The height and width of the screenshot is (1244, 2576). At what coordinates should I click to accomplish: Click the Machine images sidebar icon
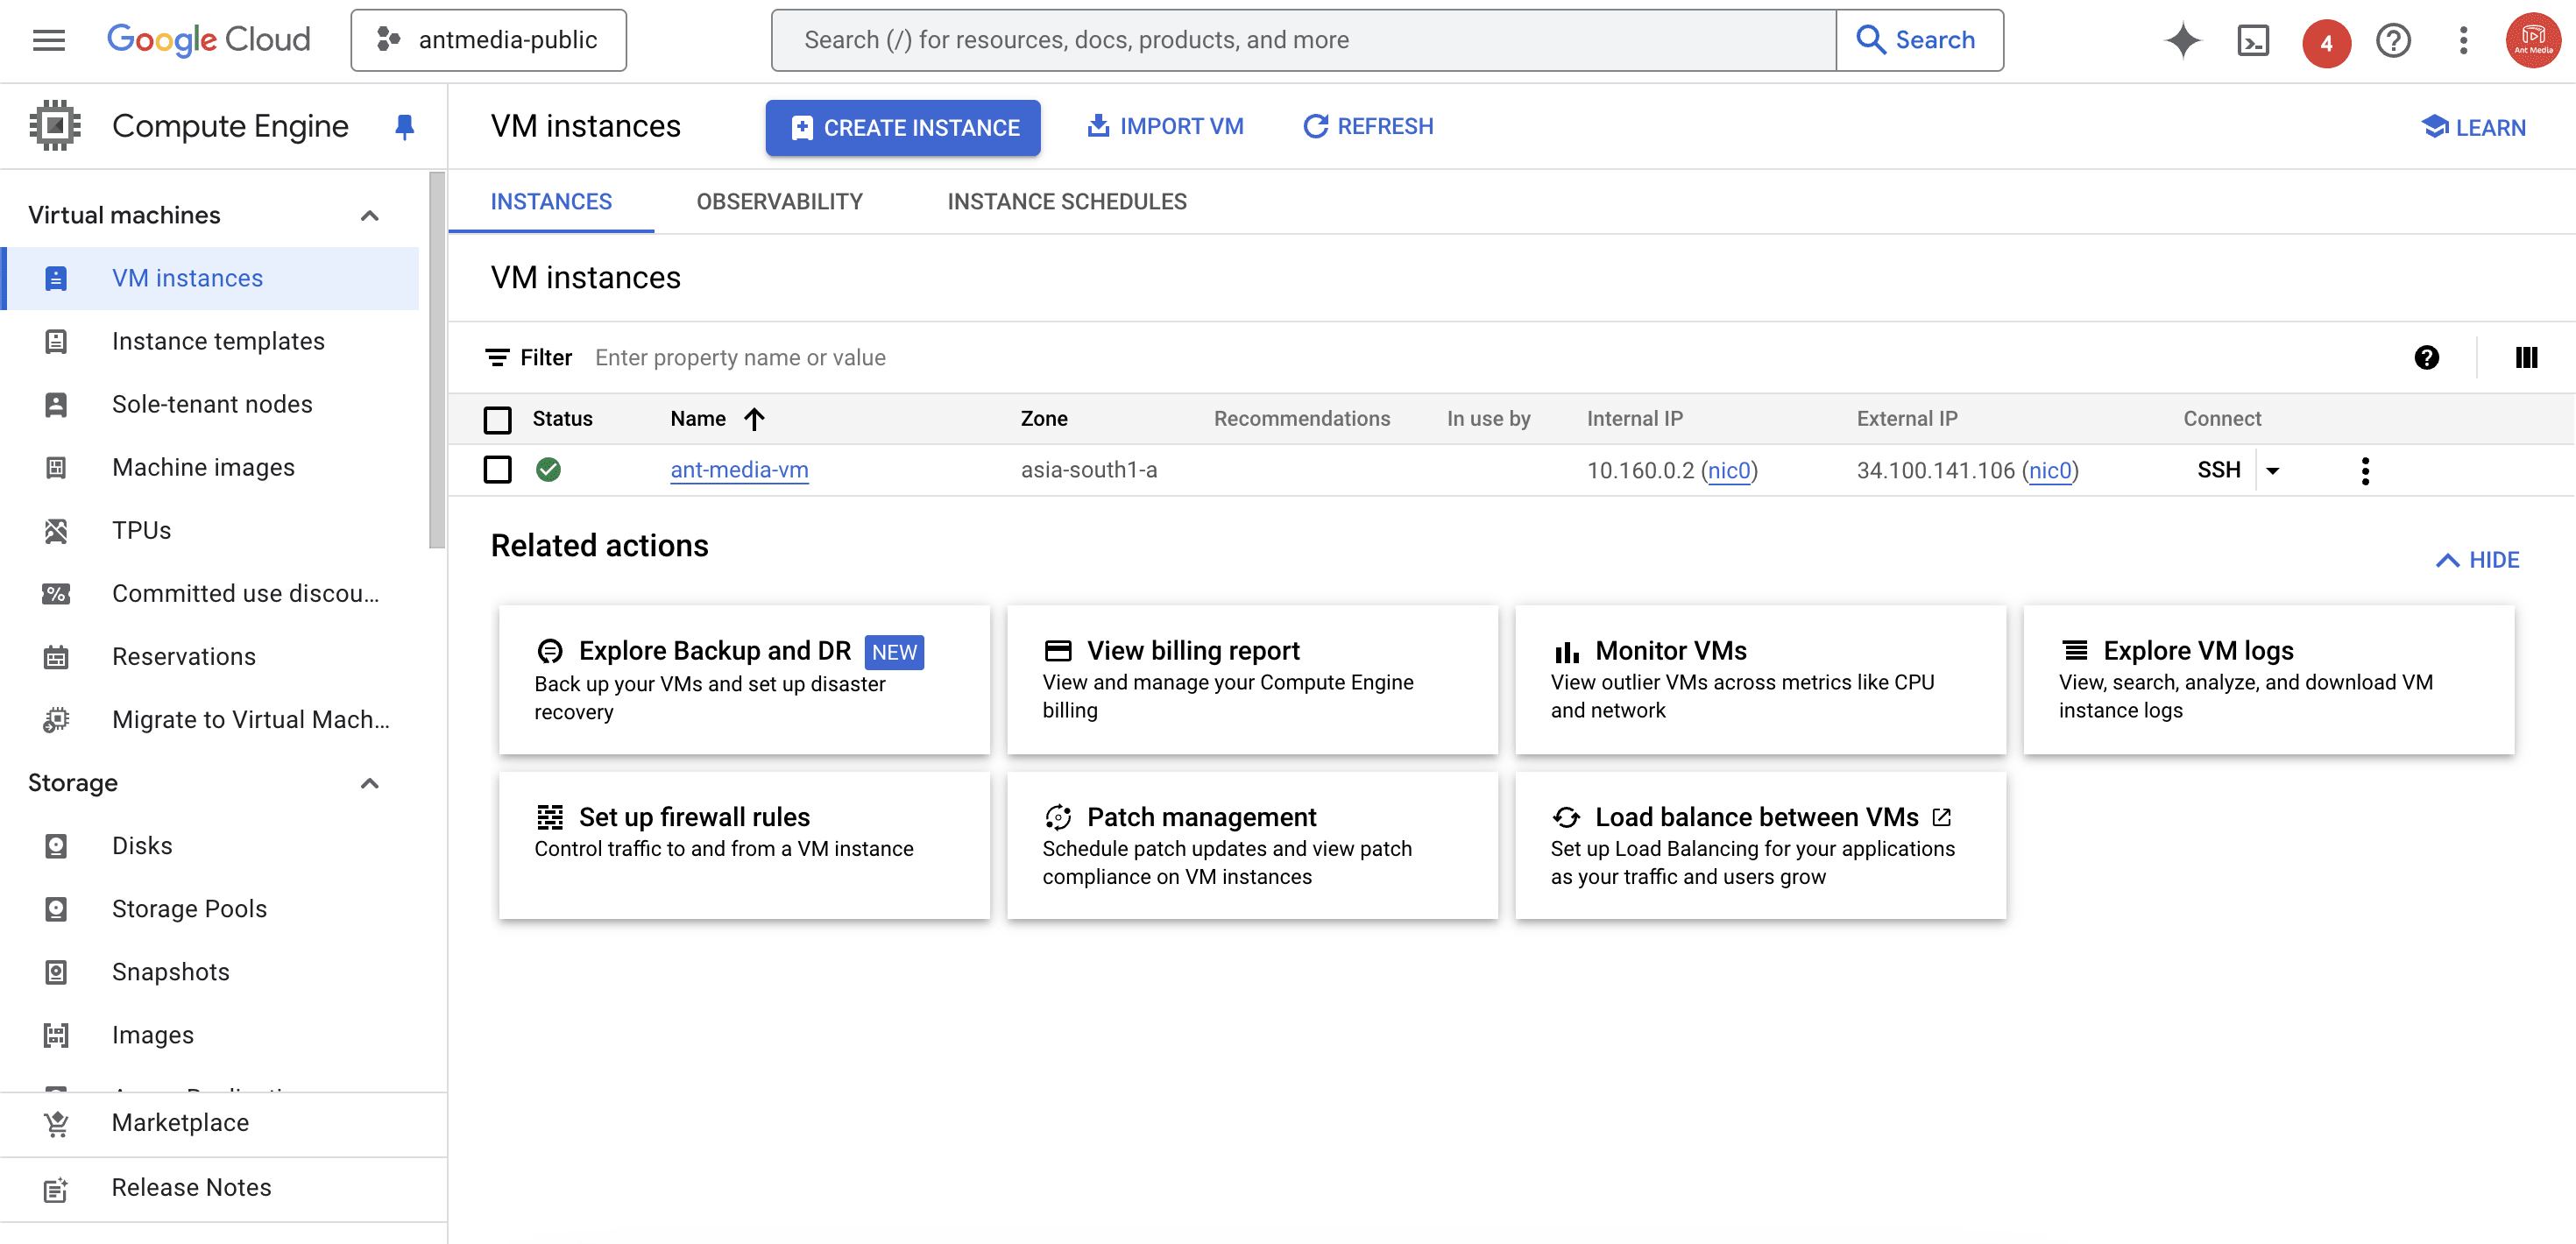point(56,467)
